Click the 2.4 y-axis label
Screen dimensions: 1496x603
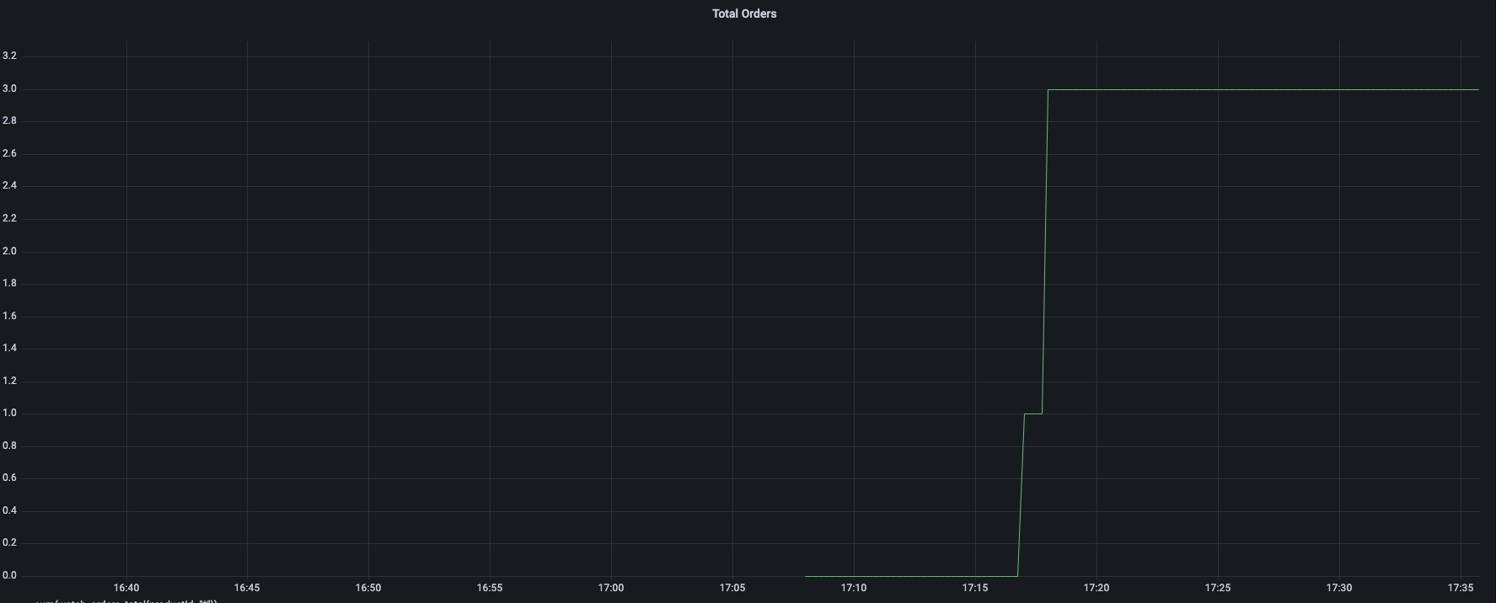[10, 185]
